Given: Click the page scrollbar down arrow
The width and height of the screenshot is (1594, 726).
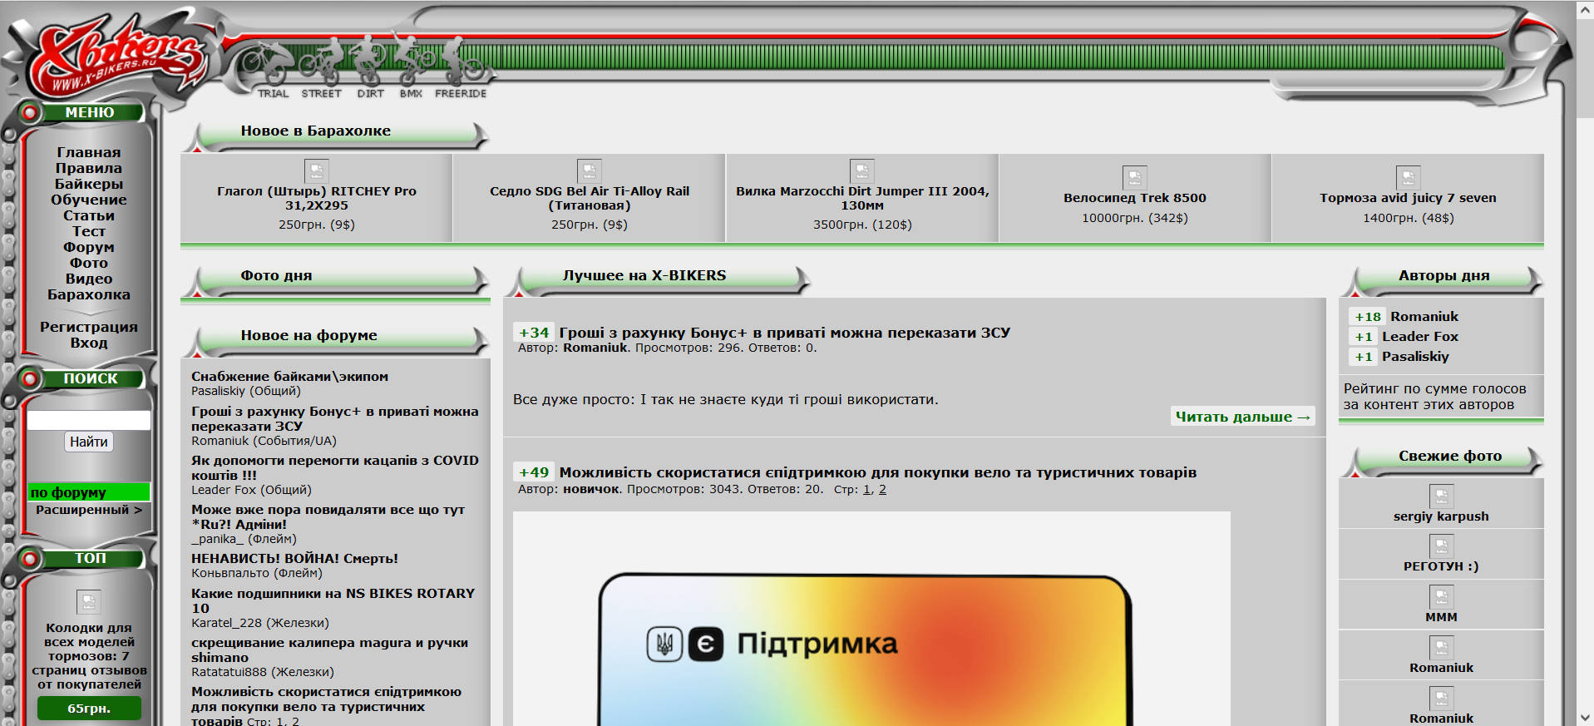Looking at the screenshot, I should point(1585,718).
